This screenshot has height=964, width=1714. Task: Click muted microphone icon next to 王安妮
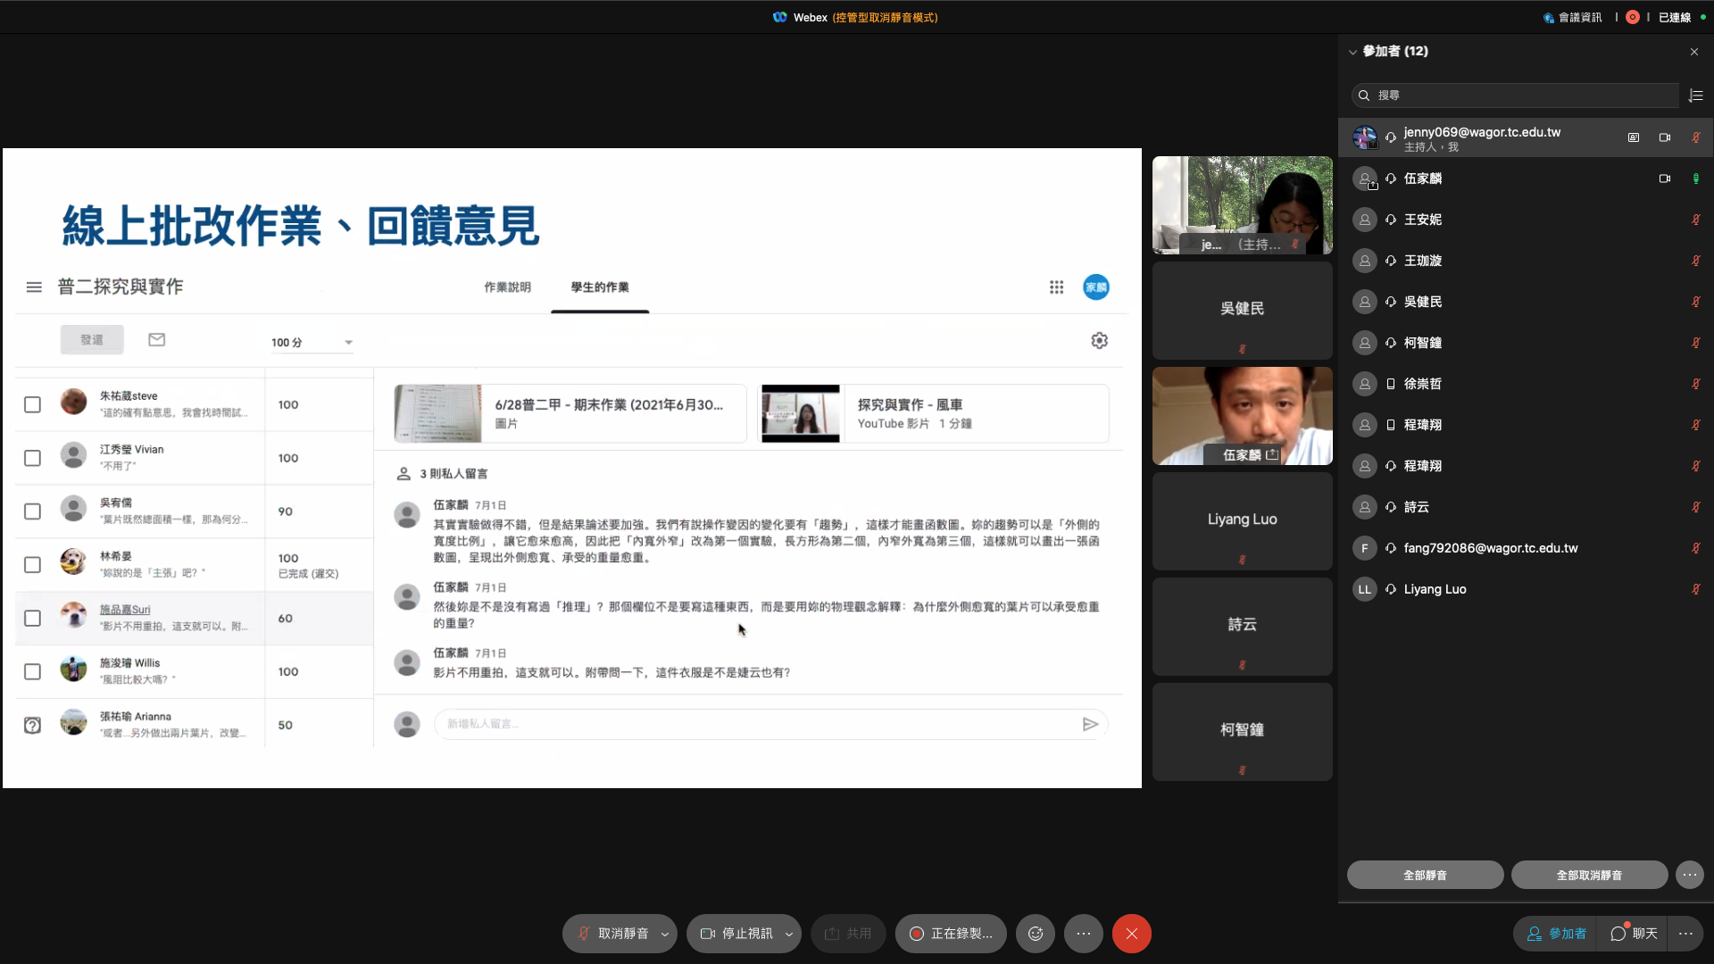[x=1695, y=220]
